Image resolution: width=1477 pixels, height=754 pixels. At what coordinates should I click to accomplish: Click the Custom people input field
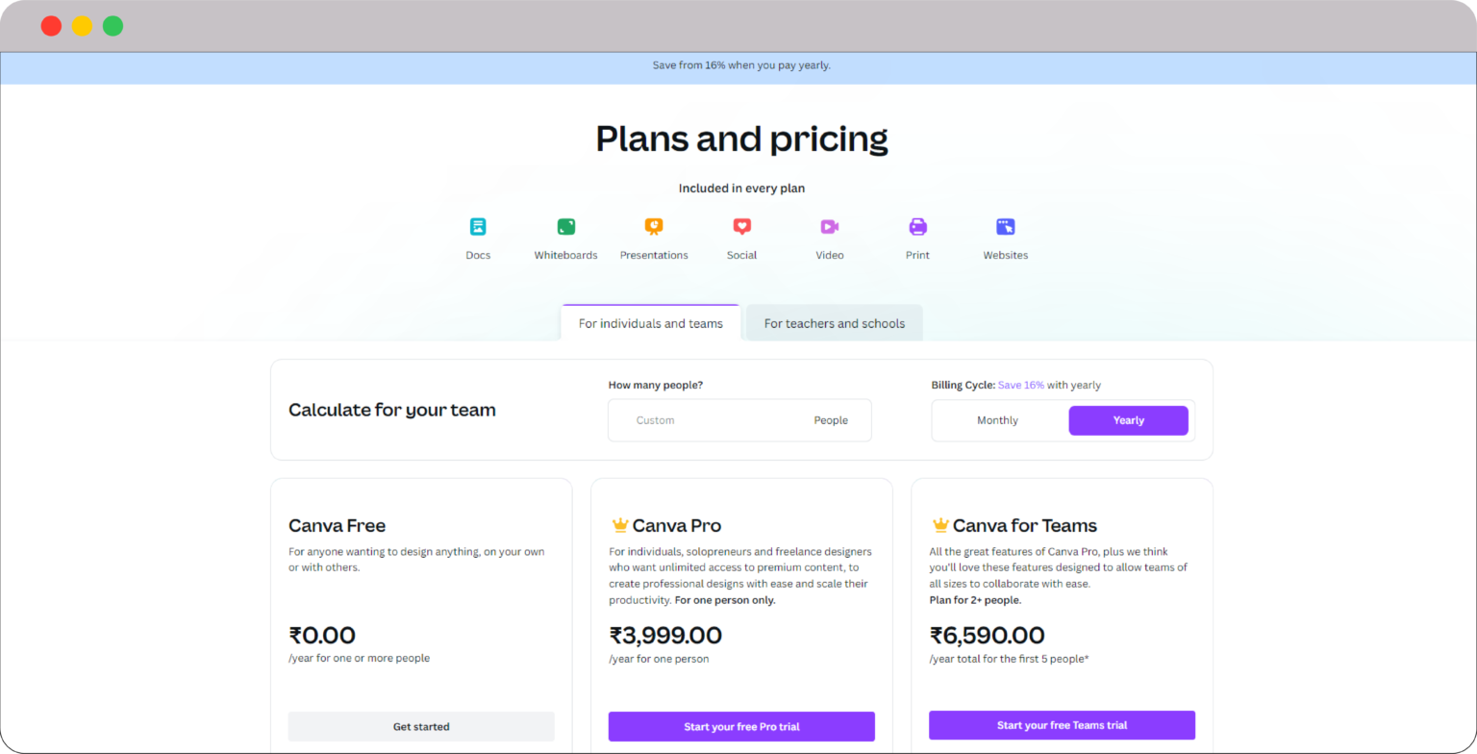click(712, 420)
